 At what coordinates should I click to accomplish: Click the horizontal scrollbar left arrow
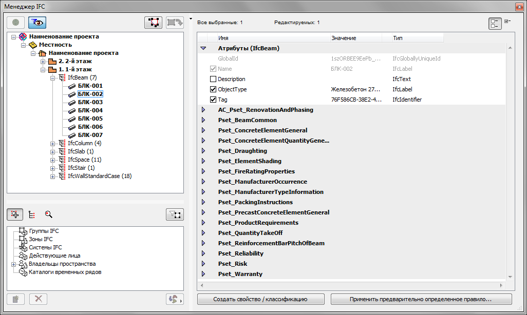click(x=202, y=285)
